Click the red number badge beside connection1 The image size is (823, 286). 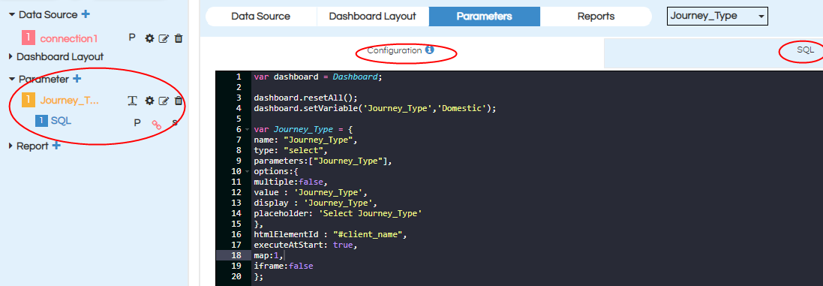click(29, 38)
